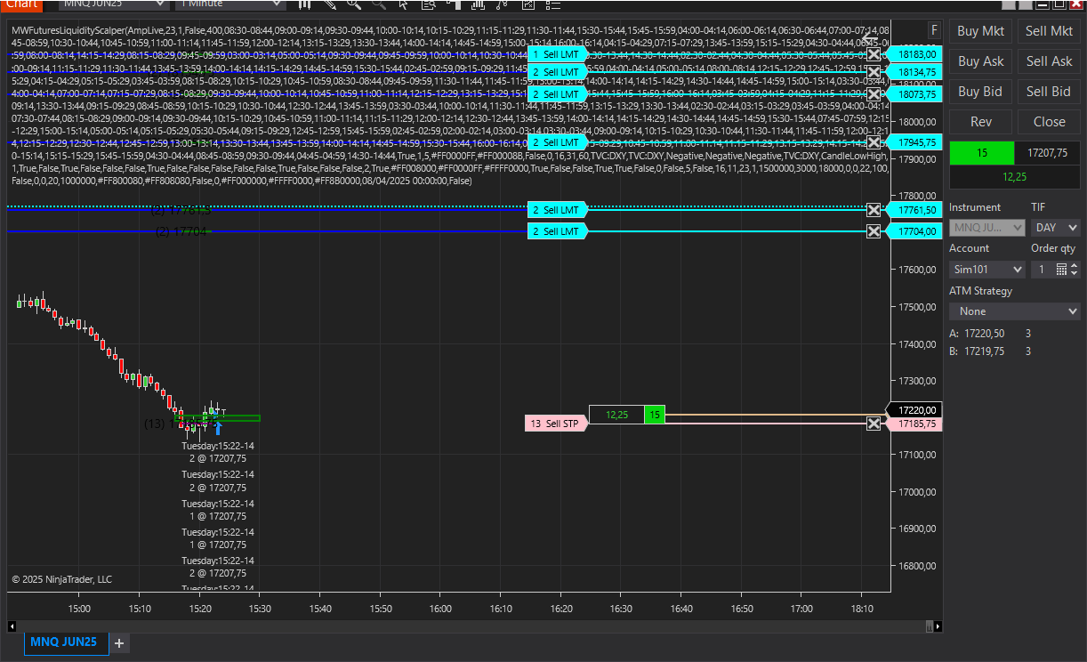Click unrealized PnL value 12,25 in panel
1087x662 pixels.
click(x=1015, y=177)
